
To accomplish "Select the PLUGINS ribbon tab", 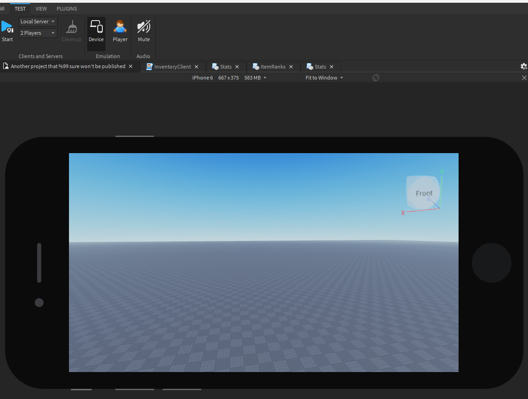I will click(x=67, y=8).
